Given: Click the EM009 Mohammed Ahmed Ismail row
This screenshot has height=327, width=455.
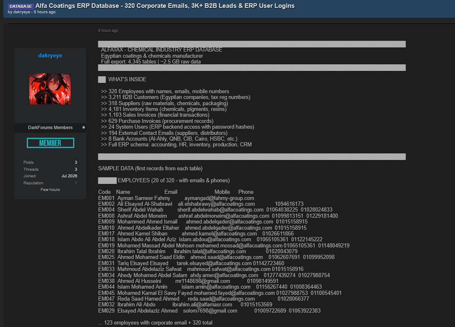Looking at the screenshot, I should (203, 222).
